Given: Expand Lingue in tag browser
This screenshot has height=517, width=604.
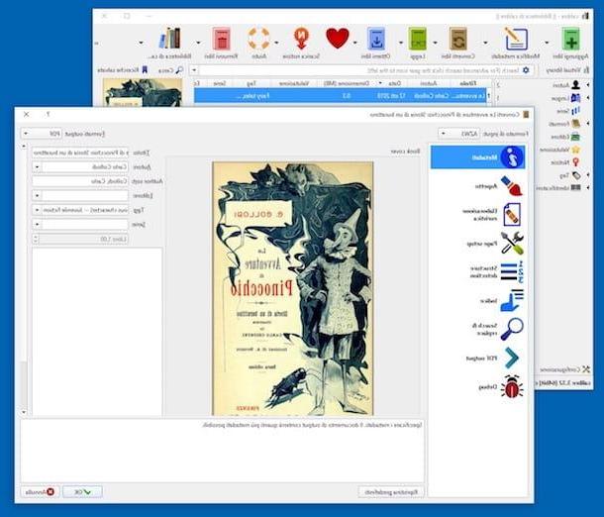Looking at the screenshot, I should click(588, 98).
